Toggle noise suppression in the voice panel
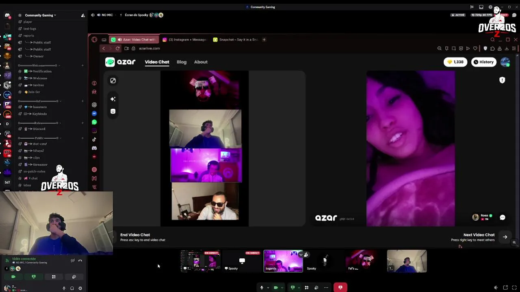Viewport: 520px width, 292px height. [x=72, y=261]
